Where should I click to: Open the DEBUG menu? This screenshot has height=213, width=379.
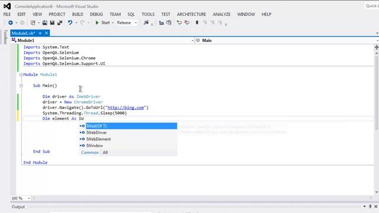pyautogui.click(x=97, y=14)
